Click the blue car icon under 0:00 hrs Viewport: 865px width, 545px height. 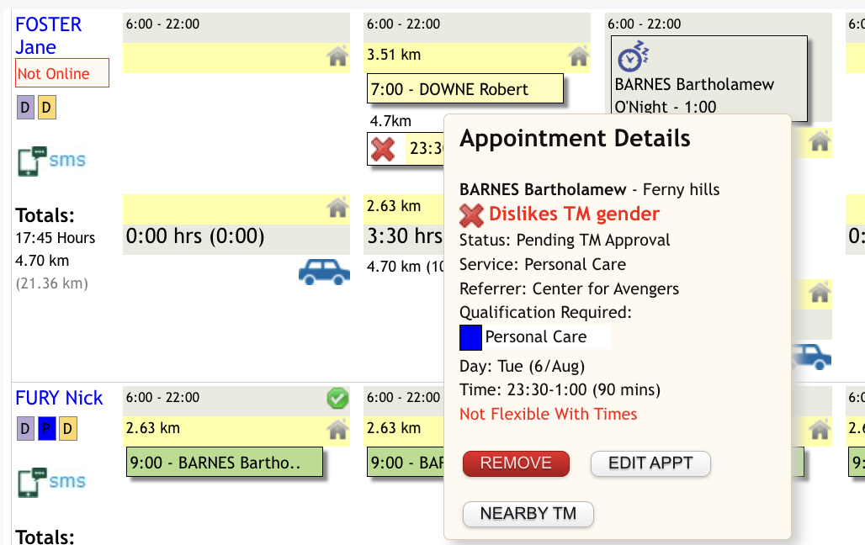click(324, 271)
